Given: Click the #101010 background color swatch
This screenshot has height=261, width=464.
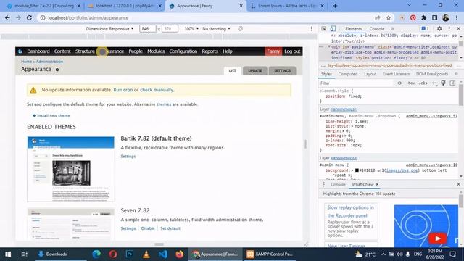Looking at the screenshot, I should [x=357, y=170].
